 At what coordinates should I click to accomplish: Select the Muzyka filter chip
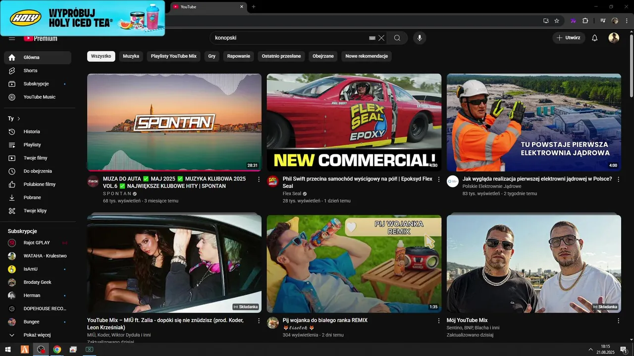click(131, 56)
